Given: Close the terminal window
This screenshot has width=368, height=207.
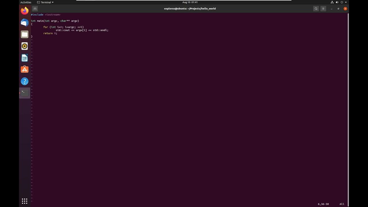Looking at the screenshot, I should (x=345, y=9).
